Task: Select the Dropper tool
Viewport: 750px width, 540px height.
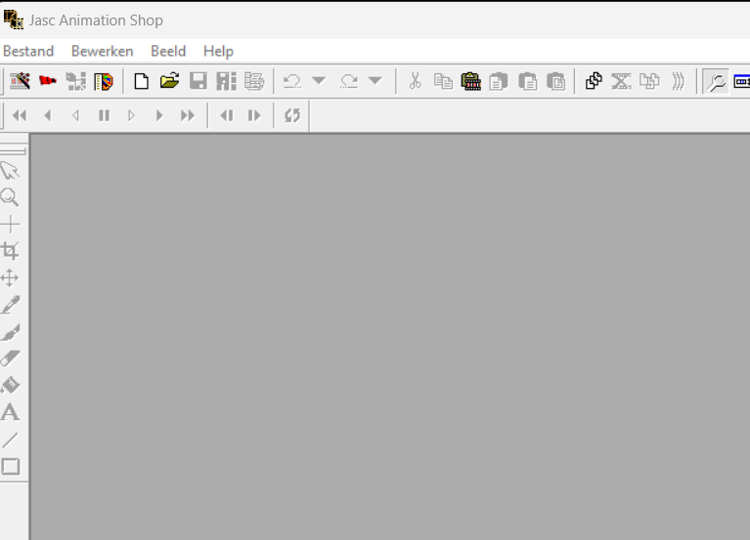Action: tap(10, 305)
